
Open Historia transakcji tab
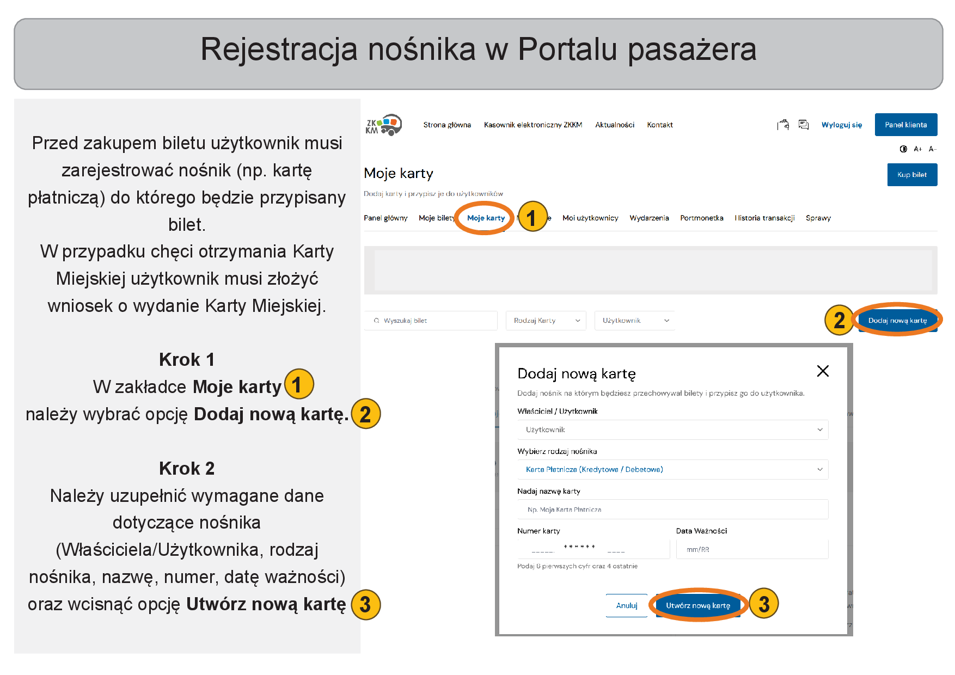[x=764, y=218]
